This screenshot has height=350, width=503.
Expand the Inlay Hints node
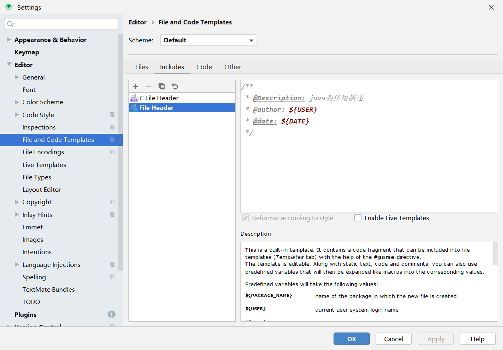[x=17, y=215]
